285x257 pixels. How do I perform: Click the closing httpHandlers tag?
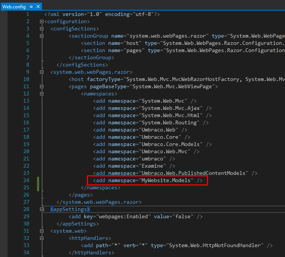point(91,253)
